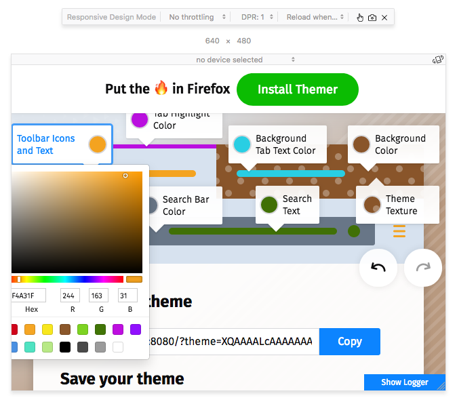Click the Copy button
Viewport: 457px width, 402px height.
click(x=349, y=342)
